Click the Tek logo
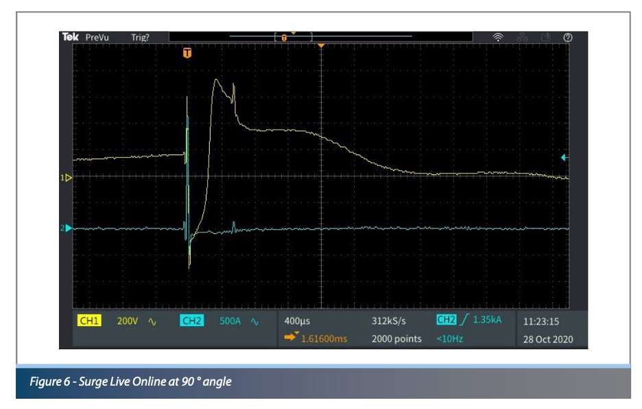 [x=71, y=36]
